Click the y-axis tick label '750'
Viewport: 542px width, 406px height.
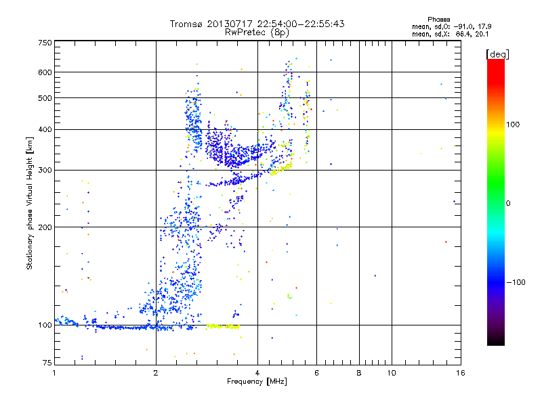click(x=45, y=43)
